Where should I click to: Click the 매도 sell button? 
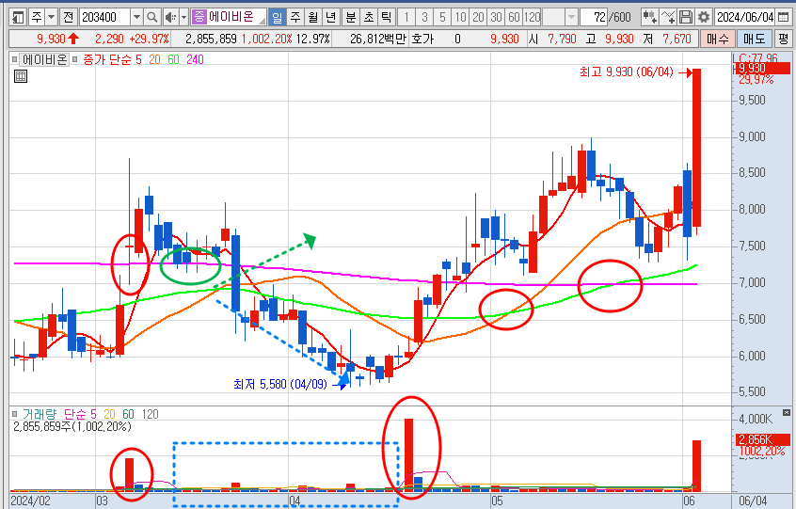click(x=754, y=39)
